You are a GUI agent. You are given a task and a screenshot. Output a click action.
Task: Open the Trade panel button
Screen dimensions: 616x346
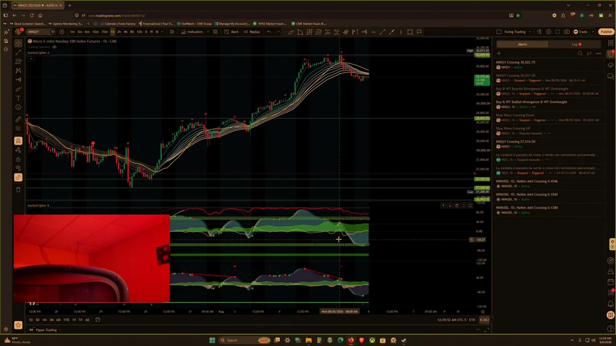[x=580, y=32]
